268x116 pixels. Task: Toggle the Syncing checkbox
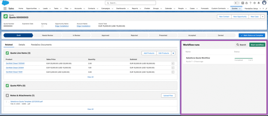pyautogui.click(x=42, y=26)
